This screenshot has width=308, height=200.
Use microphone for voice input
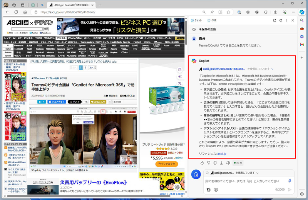[290, 181]
